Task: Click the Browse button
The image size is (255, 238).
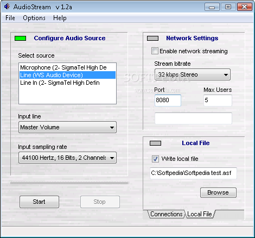Action: (x=218, y=192)
